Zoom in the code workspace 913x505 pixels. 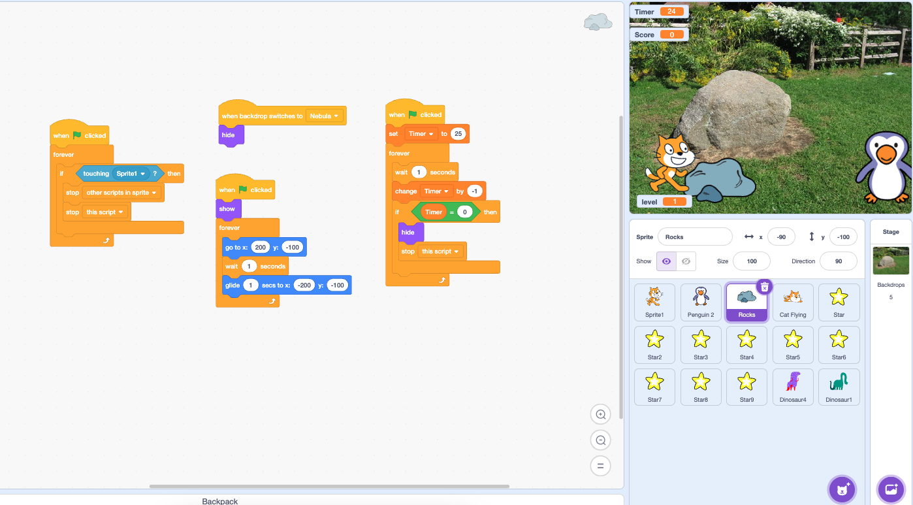tap(600, 414)
